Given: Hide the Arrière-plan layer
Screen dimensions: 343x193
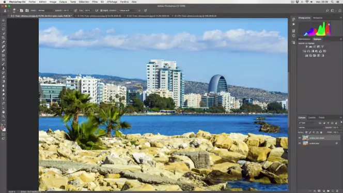Looking at the screenshot, I should [x=300, y=143].
